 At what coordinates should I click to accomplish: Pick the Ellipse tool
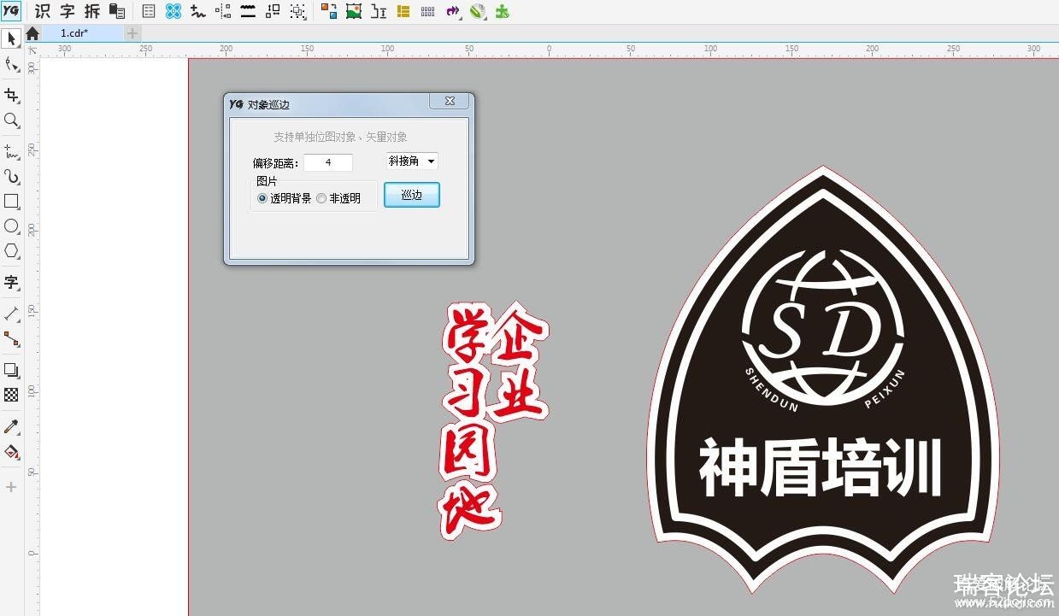coord(11,226)
